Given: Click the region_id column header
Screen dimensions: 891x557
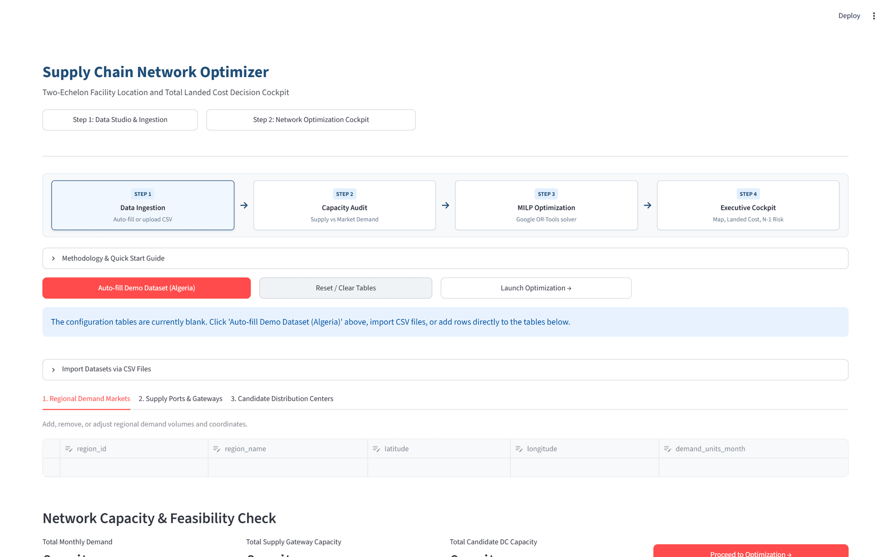Looking at the screenshot, I should tap(134, 449).
